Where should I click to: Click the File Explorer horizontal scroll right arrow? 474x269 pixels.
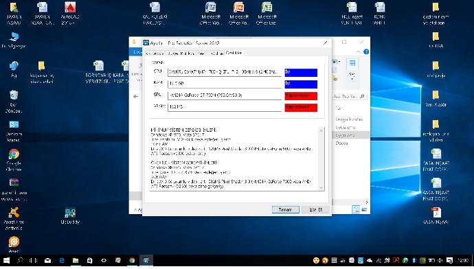pos(367,202)
